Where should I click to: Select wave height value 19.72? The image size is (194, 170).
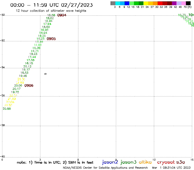point(15,92)
